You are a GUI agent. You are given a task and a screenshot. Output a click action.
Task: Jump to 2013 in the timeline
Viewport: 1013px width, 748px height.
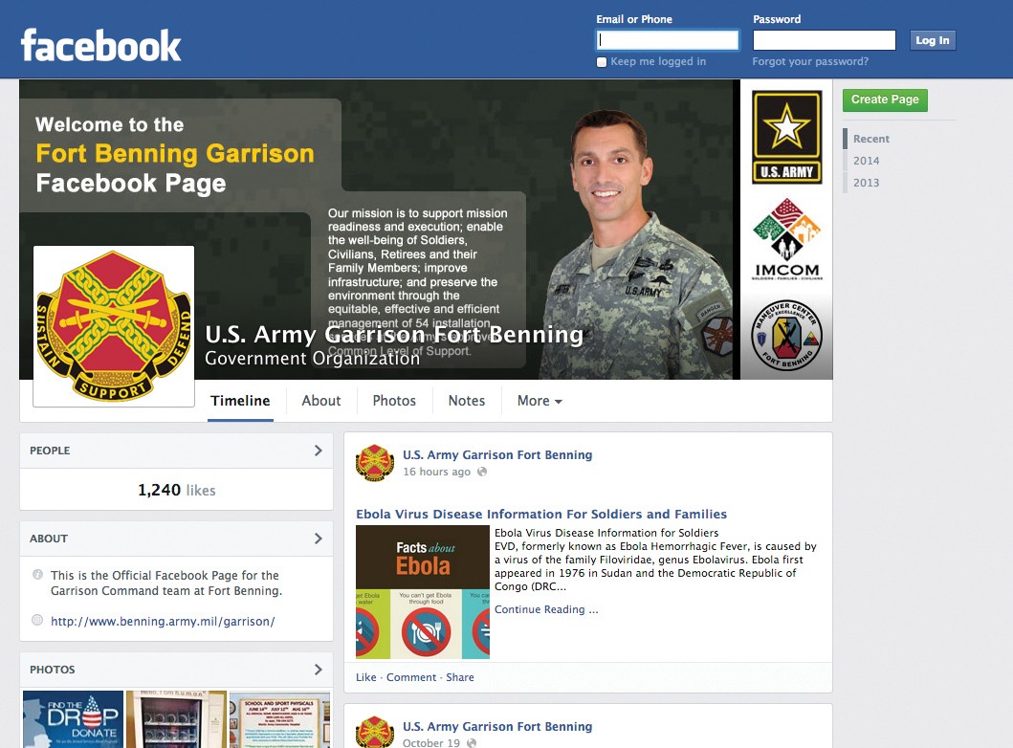click(x=866, y=183)
